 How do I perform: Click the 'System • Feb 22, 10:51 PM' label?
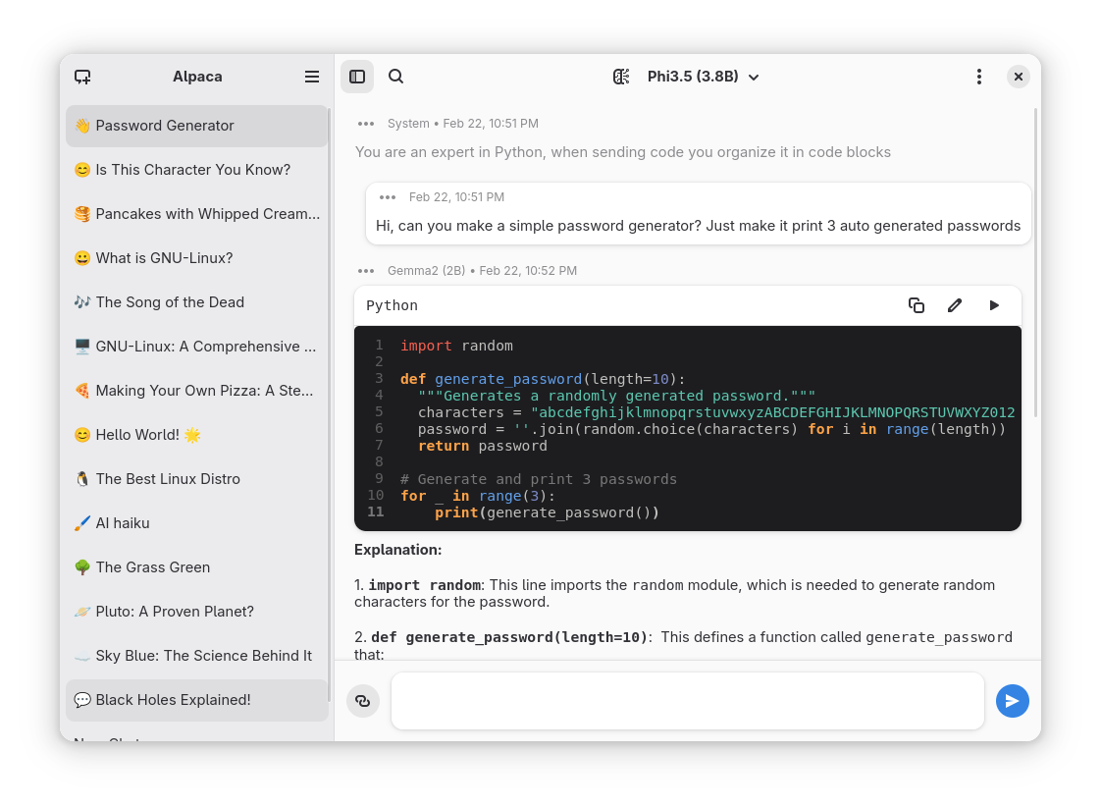pyautogui.click(x=463, y=124)
